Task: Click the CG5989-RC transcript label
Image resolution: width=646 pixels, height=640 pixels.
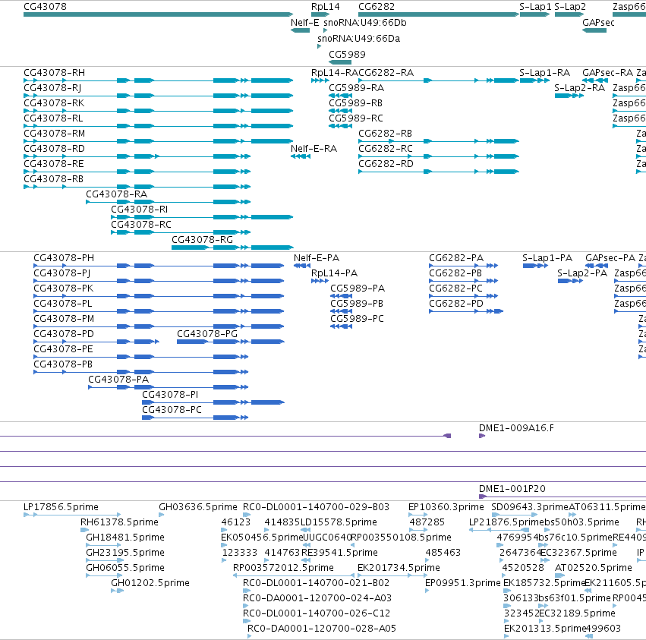Action: coord(356,118)
